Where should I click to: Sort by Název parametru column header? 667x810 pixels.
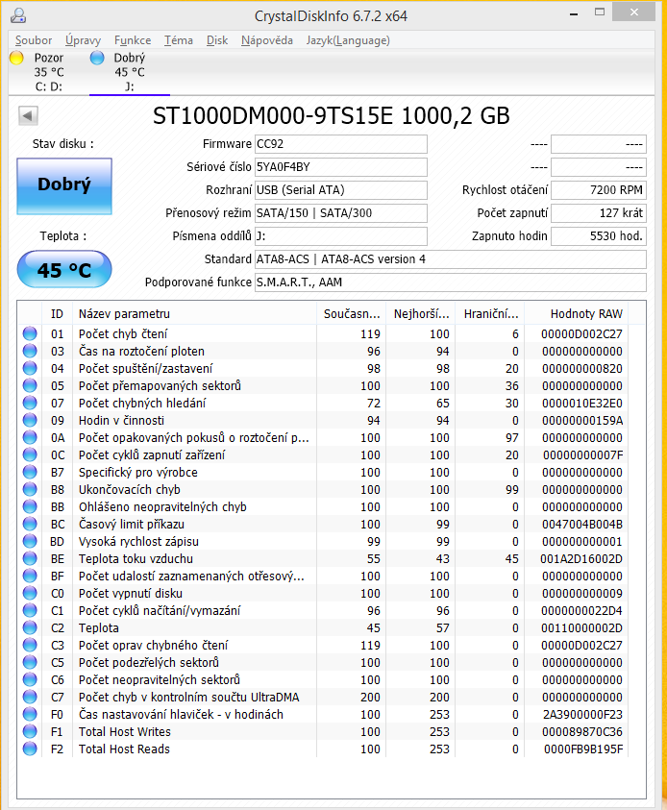click(194, 313)
